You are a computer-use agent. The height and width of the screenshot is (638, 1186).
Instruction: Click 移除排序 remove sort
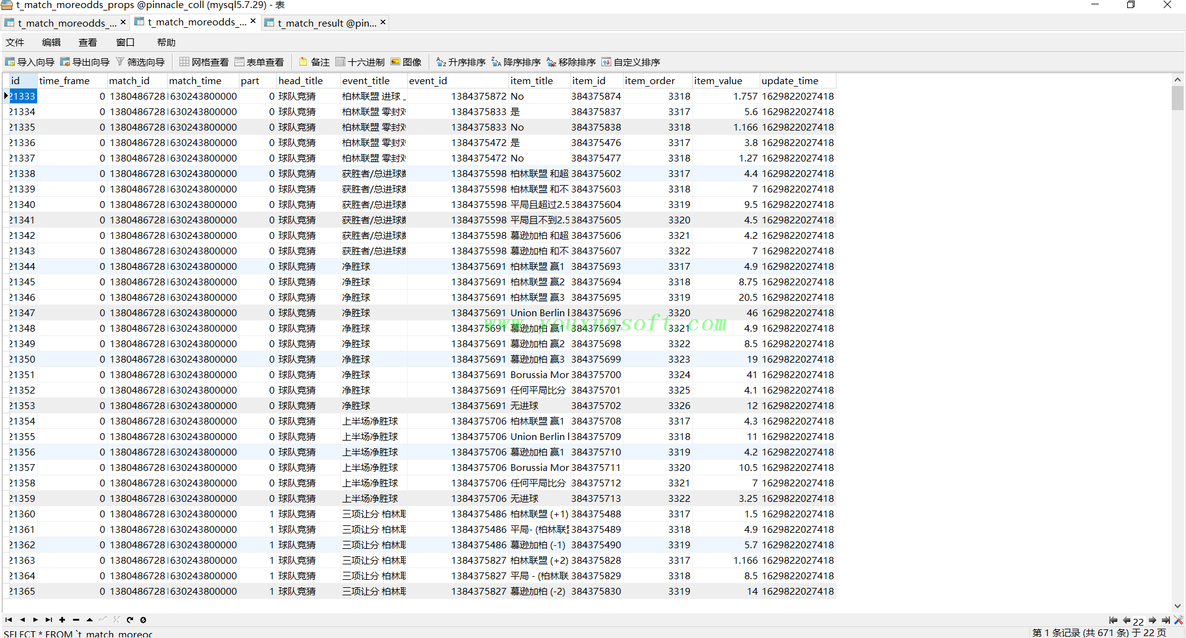pyautogui.click(x=571, y=62)
